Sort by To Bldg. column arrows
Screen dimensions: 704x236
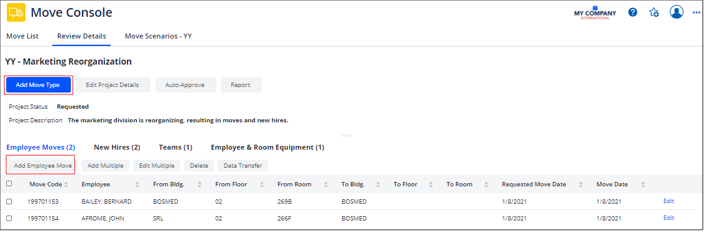click(379, 184)
